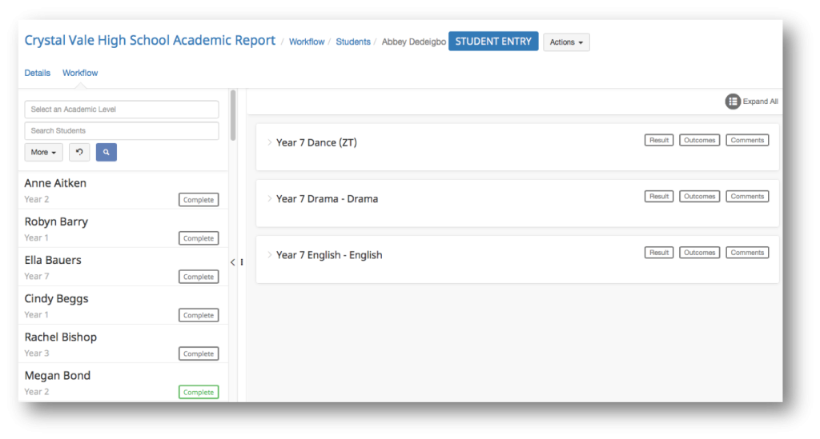
Task: Follow the Students breadcrumb link
Action: coord(353,42)
